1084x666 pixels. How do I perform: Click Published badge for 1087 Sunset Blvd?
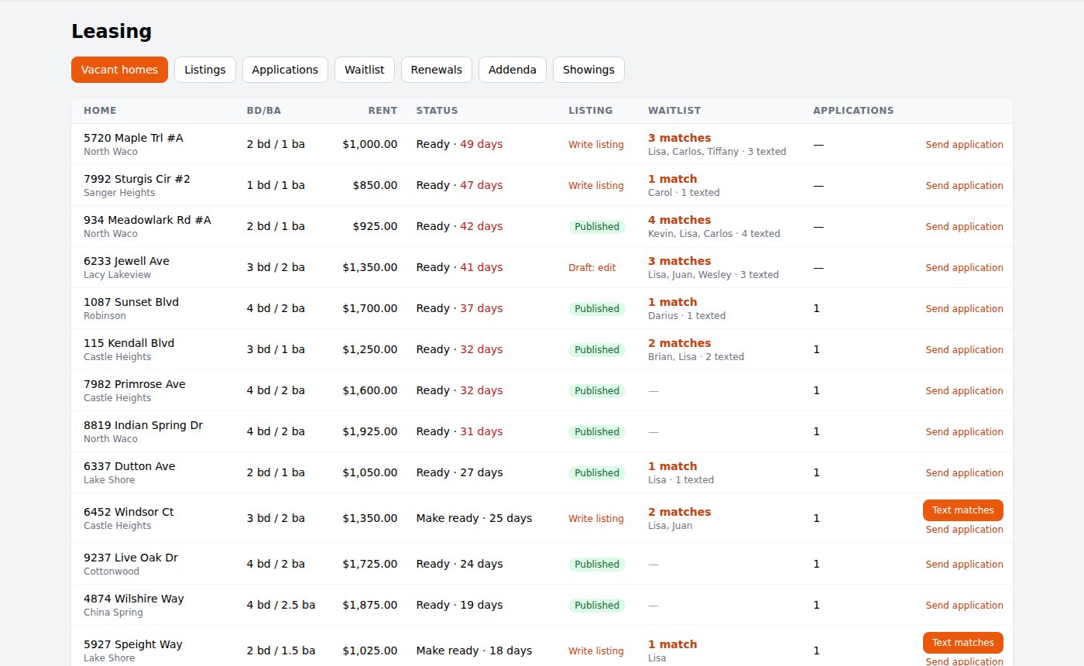596,309
